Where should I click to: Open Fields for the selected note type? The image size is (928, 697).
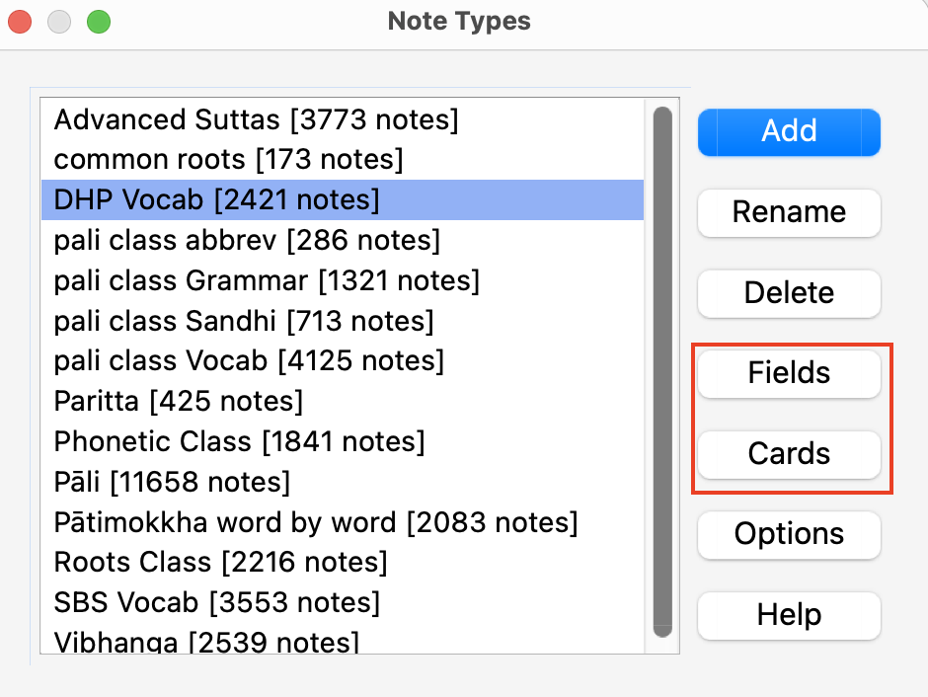point(788,373)
